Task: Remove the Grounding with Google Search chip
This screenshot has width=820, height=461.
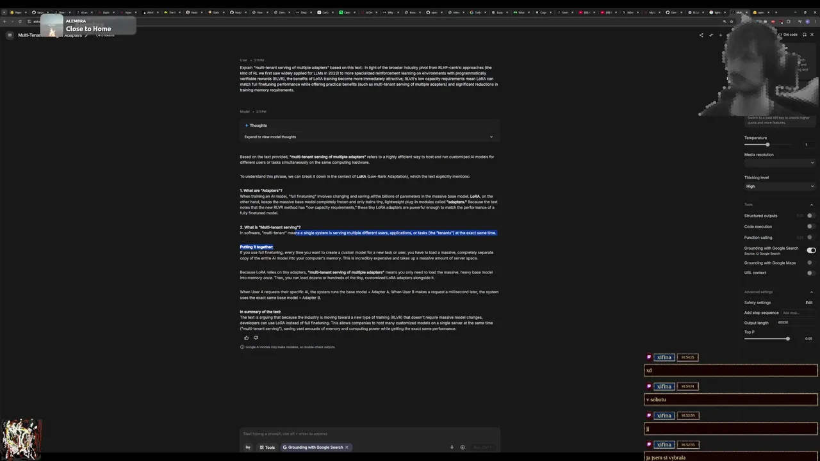Action: point(347,448)
